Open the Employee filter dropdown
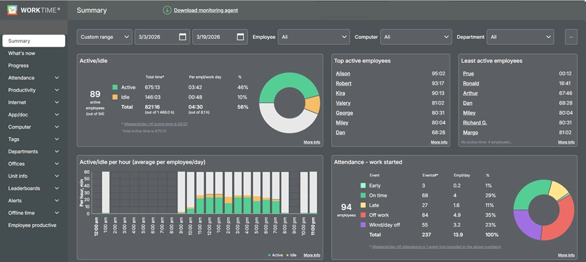The image size is (586, 262). pos(313,37)
